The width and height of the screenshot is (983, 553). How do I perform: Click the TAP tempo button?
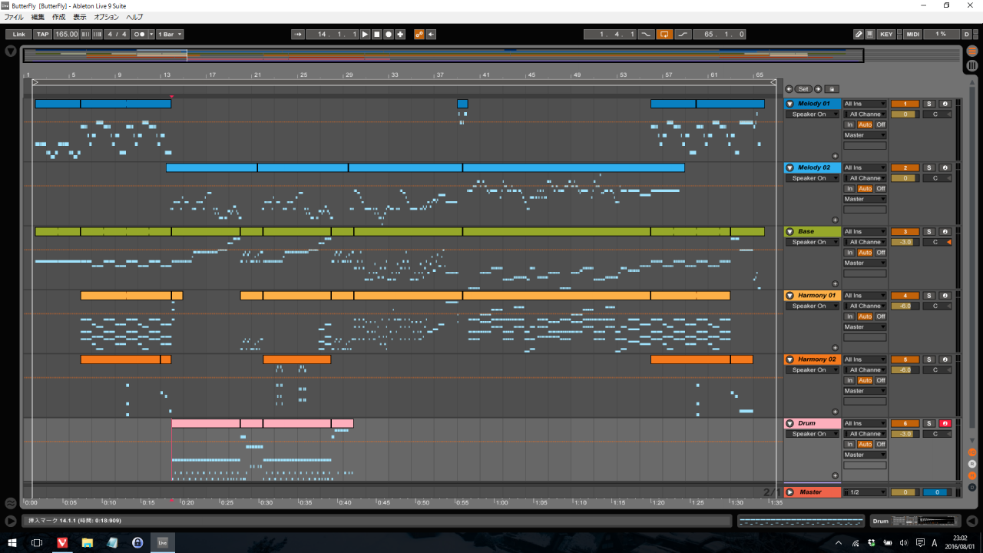click(x=43, y=35)
